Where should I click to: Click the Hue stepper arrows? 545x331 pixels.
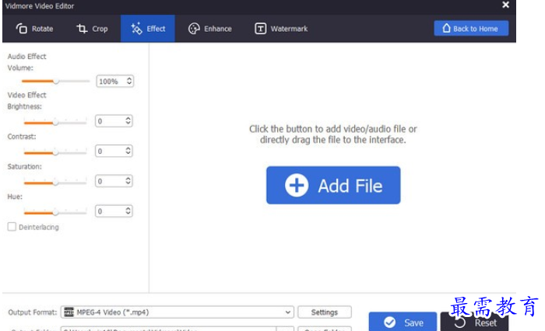click(128, 211)
